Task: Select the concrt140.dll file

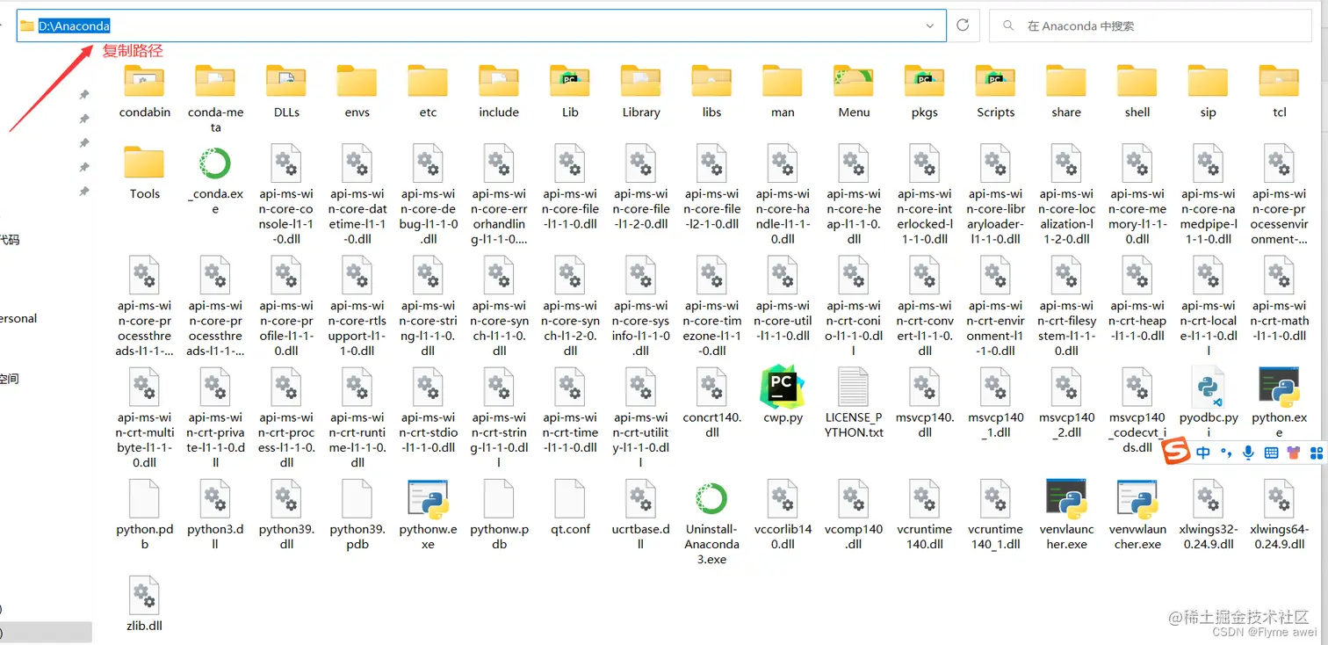Action: (x=712, y=403)
